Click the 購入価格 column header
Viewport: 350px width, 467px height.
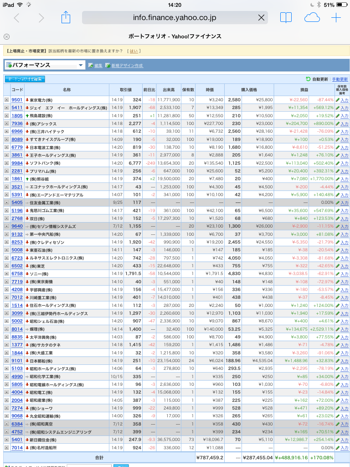point(249,90)
